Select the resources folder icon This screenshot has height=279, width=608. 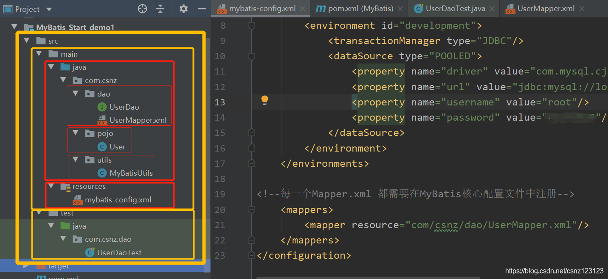65,186
